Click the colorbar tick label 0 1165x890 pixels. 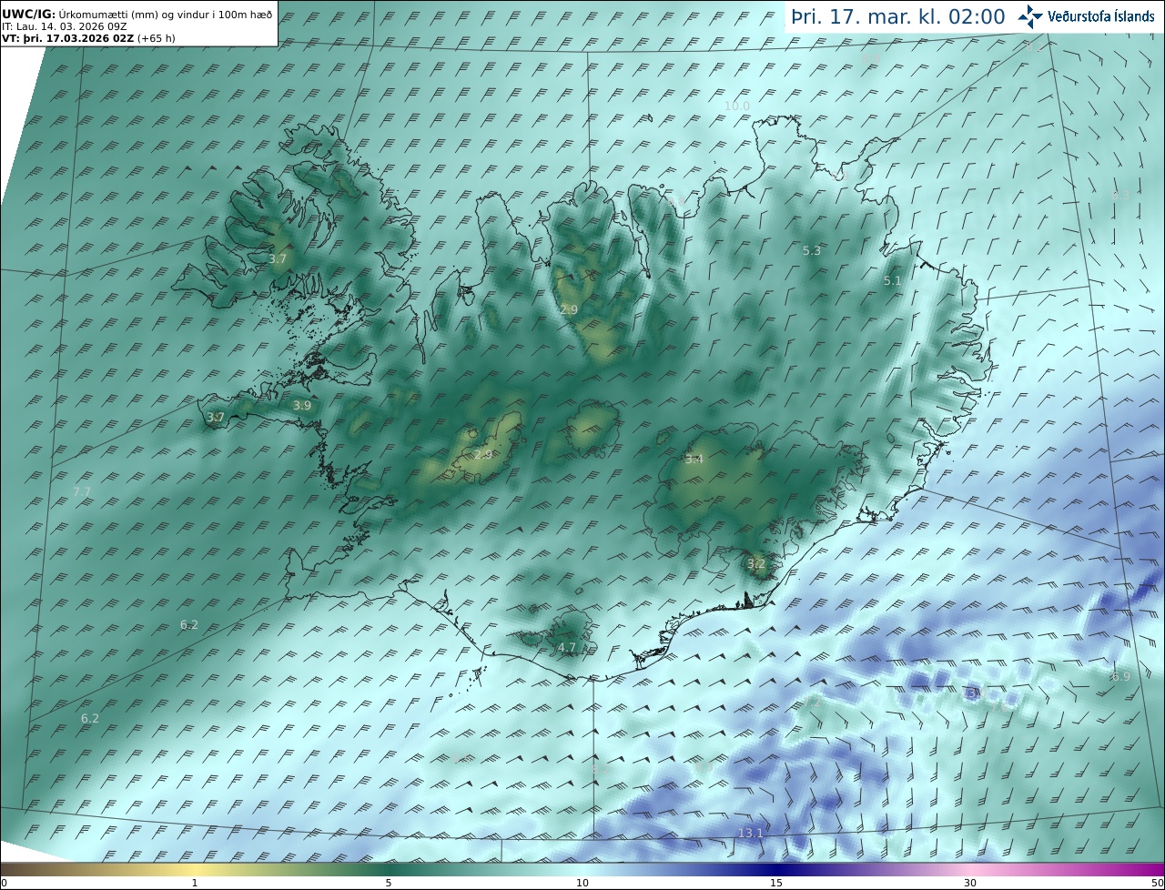pos(4,883)
